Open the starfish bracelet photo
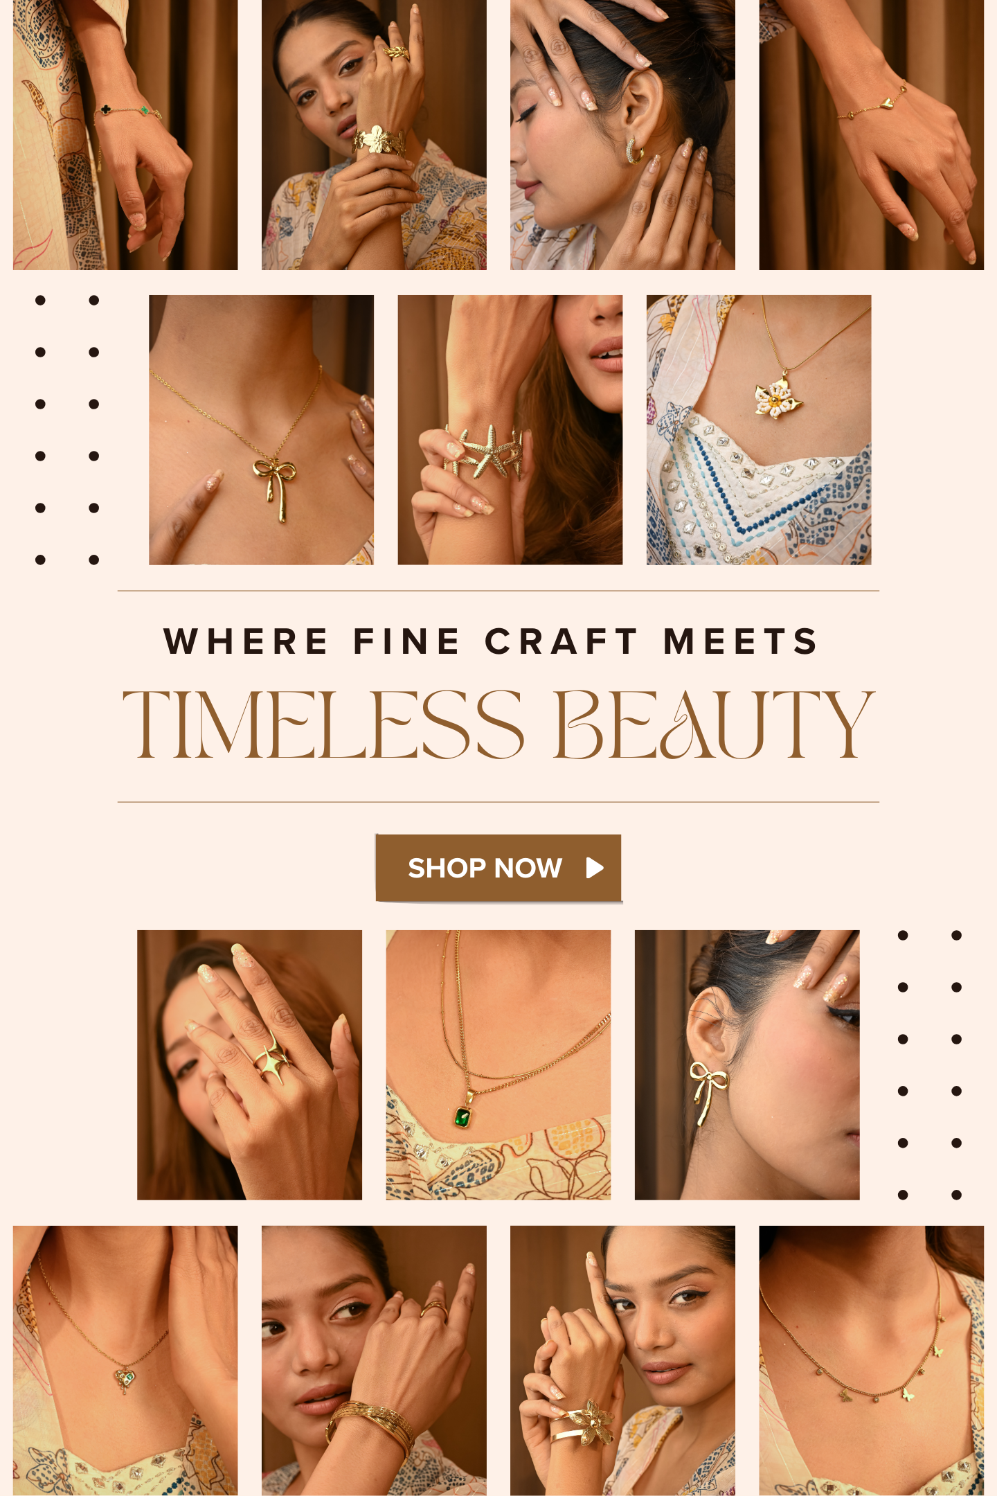The image size is (997, 1496). pyautogui.click(x=510, y=430)
